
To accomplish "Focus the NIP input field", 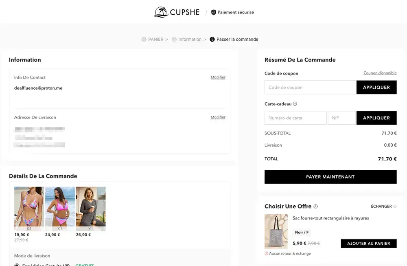I will click(x=341, y=118).
